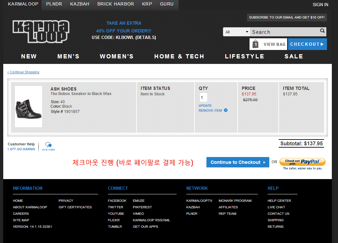Follow the Continue Shopping link
This screenshot has height=243, width=338.
click(x=23, y=72)
